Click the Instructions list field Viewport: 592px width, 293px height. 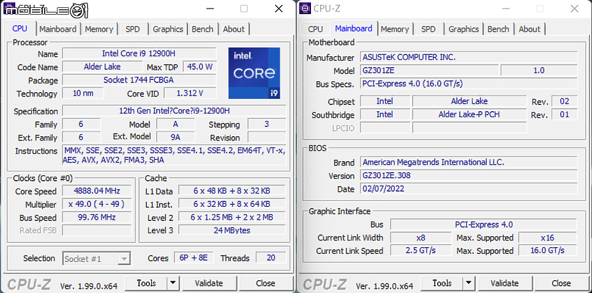click(174, 155)
